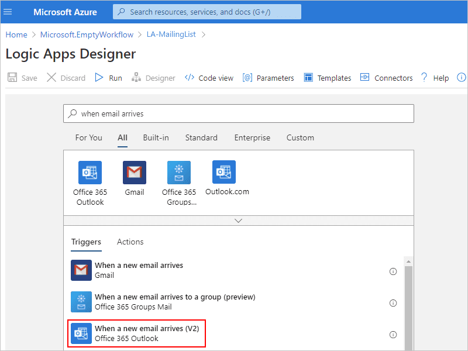This screenshot has width=468, height=351.
Task: Select the Office 365 Outlook connector icon
Action: pos(90,173)
